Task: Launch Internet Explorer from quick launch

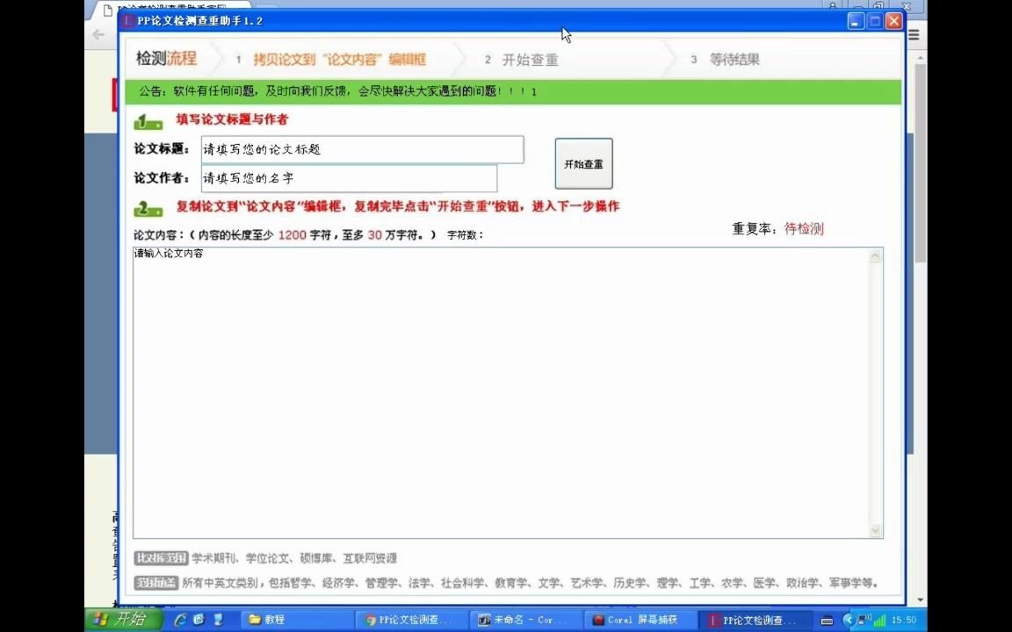Action: point(181,620)
